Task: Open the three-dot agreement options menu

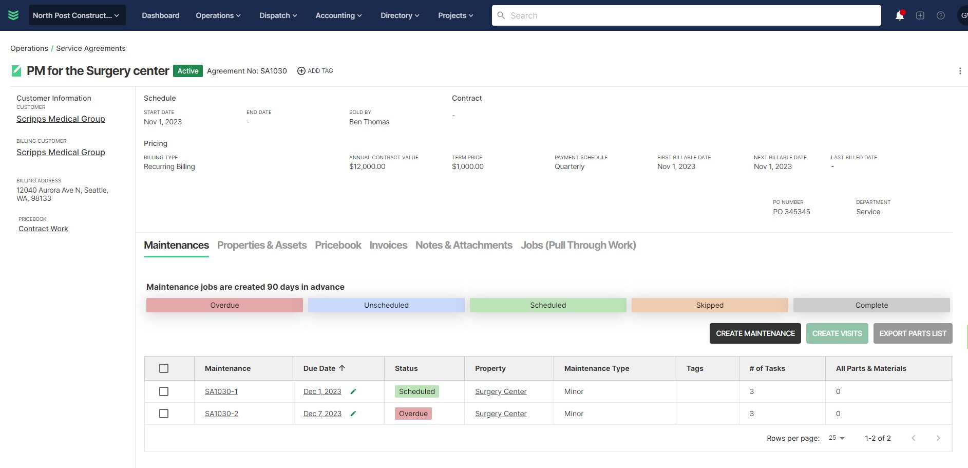Action: point(960,71)
